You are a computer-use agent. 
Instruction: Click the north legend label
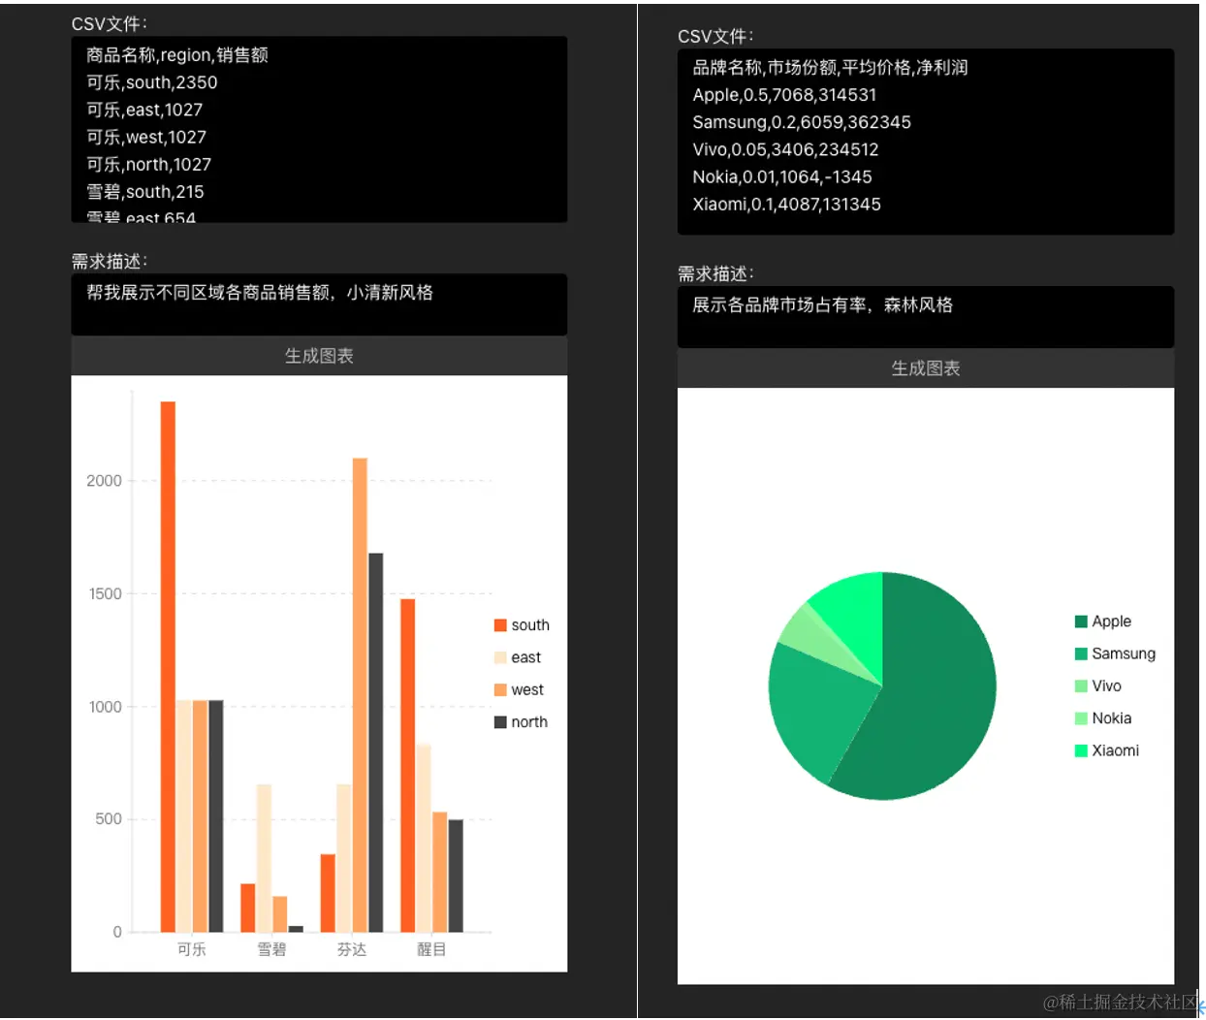point(529,722)
